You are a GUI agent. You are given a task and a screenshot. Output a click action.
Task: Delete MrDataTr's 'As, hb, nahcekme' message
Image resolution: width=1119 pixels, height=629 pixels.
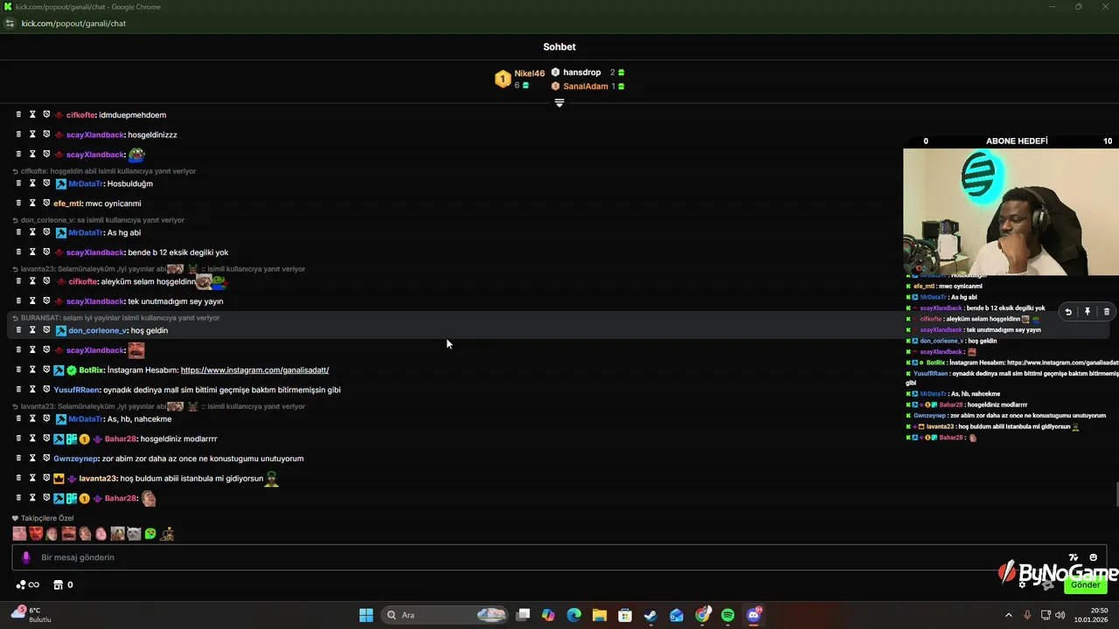[x=18, y=418]
